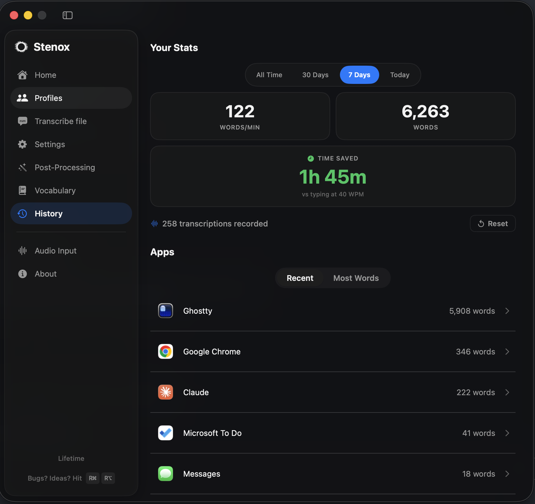Open the Profiles section
The width and height of the screenshot is (535, 504).
point(71,98)
